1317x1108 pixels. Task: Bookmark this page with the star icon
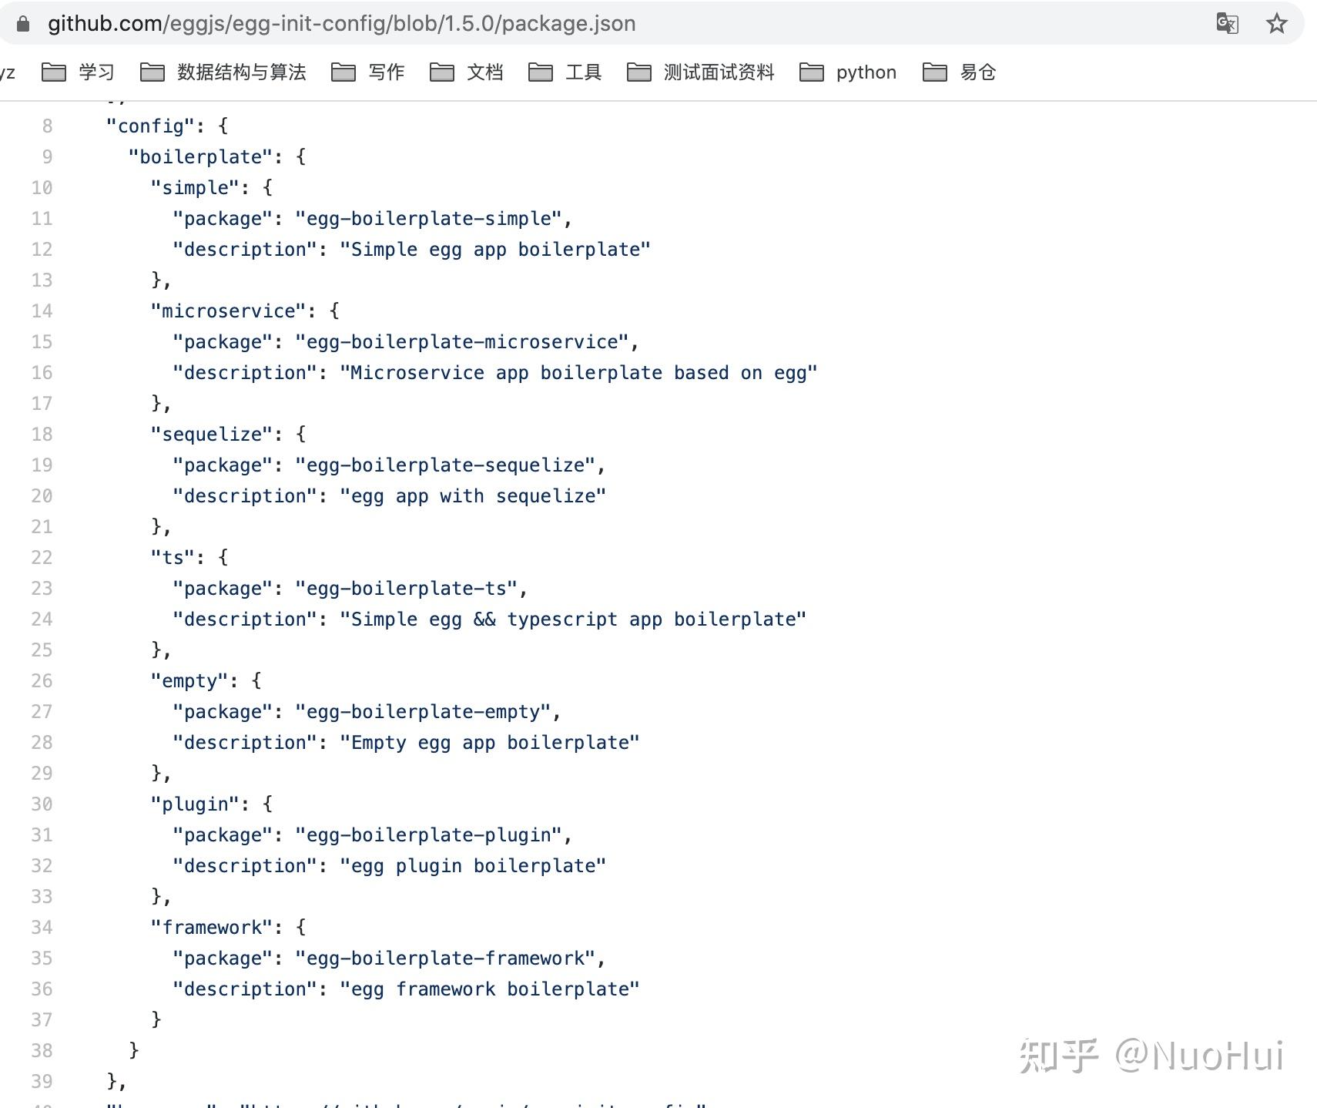pos(1276,23)
